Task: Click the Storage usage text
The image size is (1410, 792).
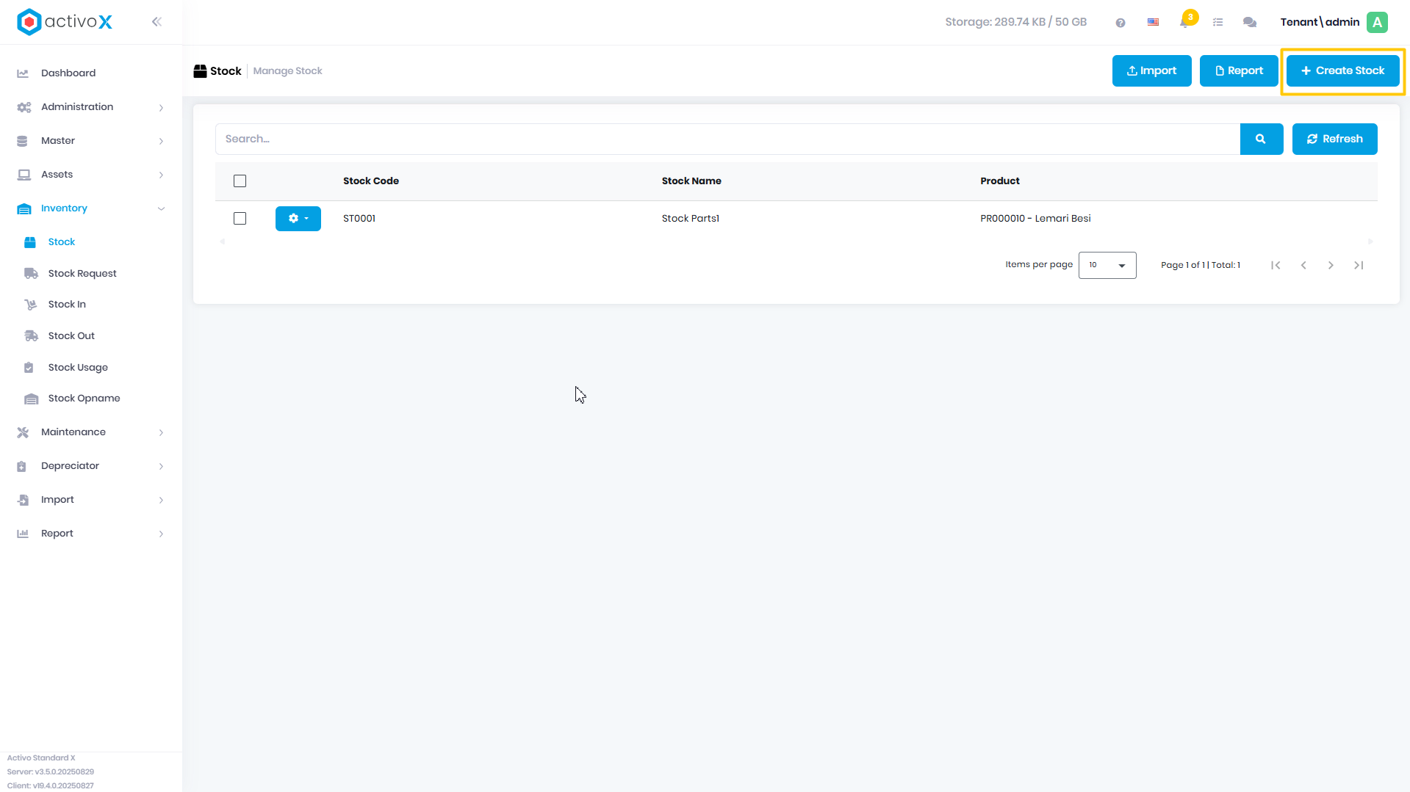Action: [x=1015, y=22]
